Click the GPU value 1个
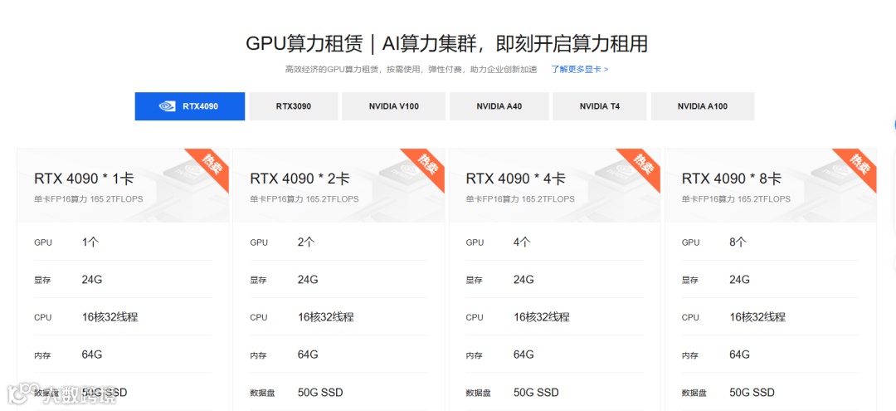Screen dimensions: 896x411 click(x=90, y=242)
